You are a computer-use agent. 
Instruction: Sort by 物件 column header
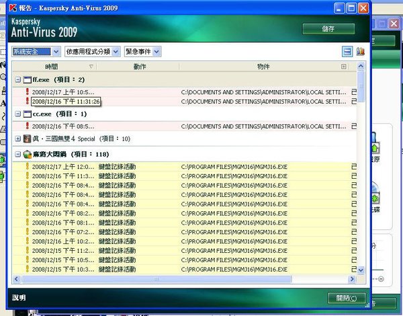263,67
